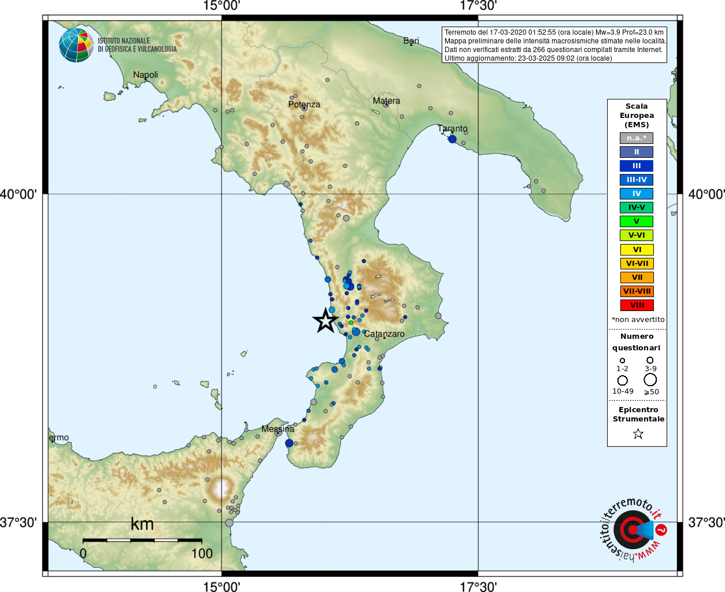Click the large epicenter star on the map
This screenshot has width=725, height=592.
[325, 320]
